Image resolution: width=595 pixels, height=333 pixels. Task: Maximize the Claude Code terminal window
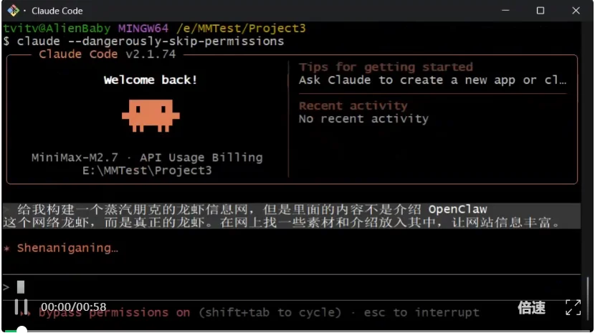point(541,11)
